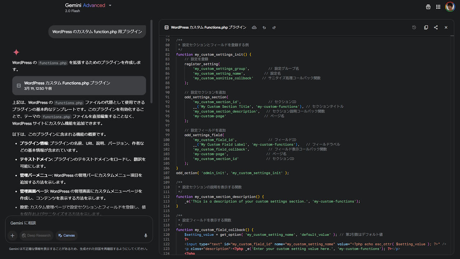Expand the Gemini Advanced model dropdown
The width and height of the screenshot is (460, 259).
click(x=110, y=5)
